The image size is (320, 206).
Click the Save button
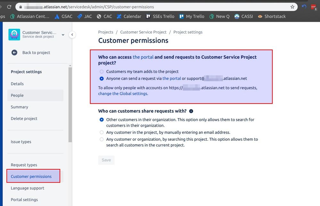click(x=106, y=160)
